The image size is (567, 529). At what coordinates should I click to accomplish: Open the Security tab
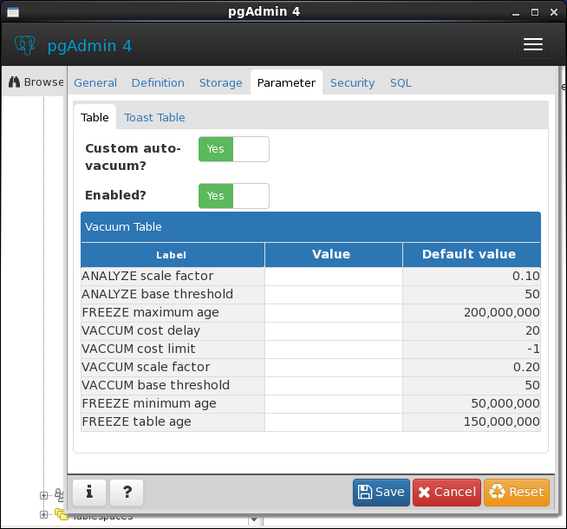point(353,82)
